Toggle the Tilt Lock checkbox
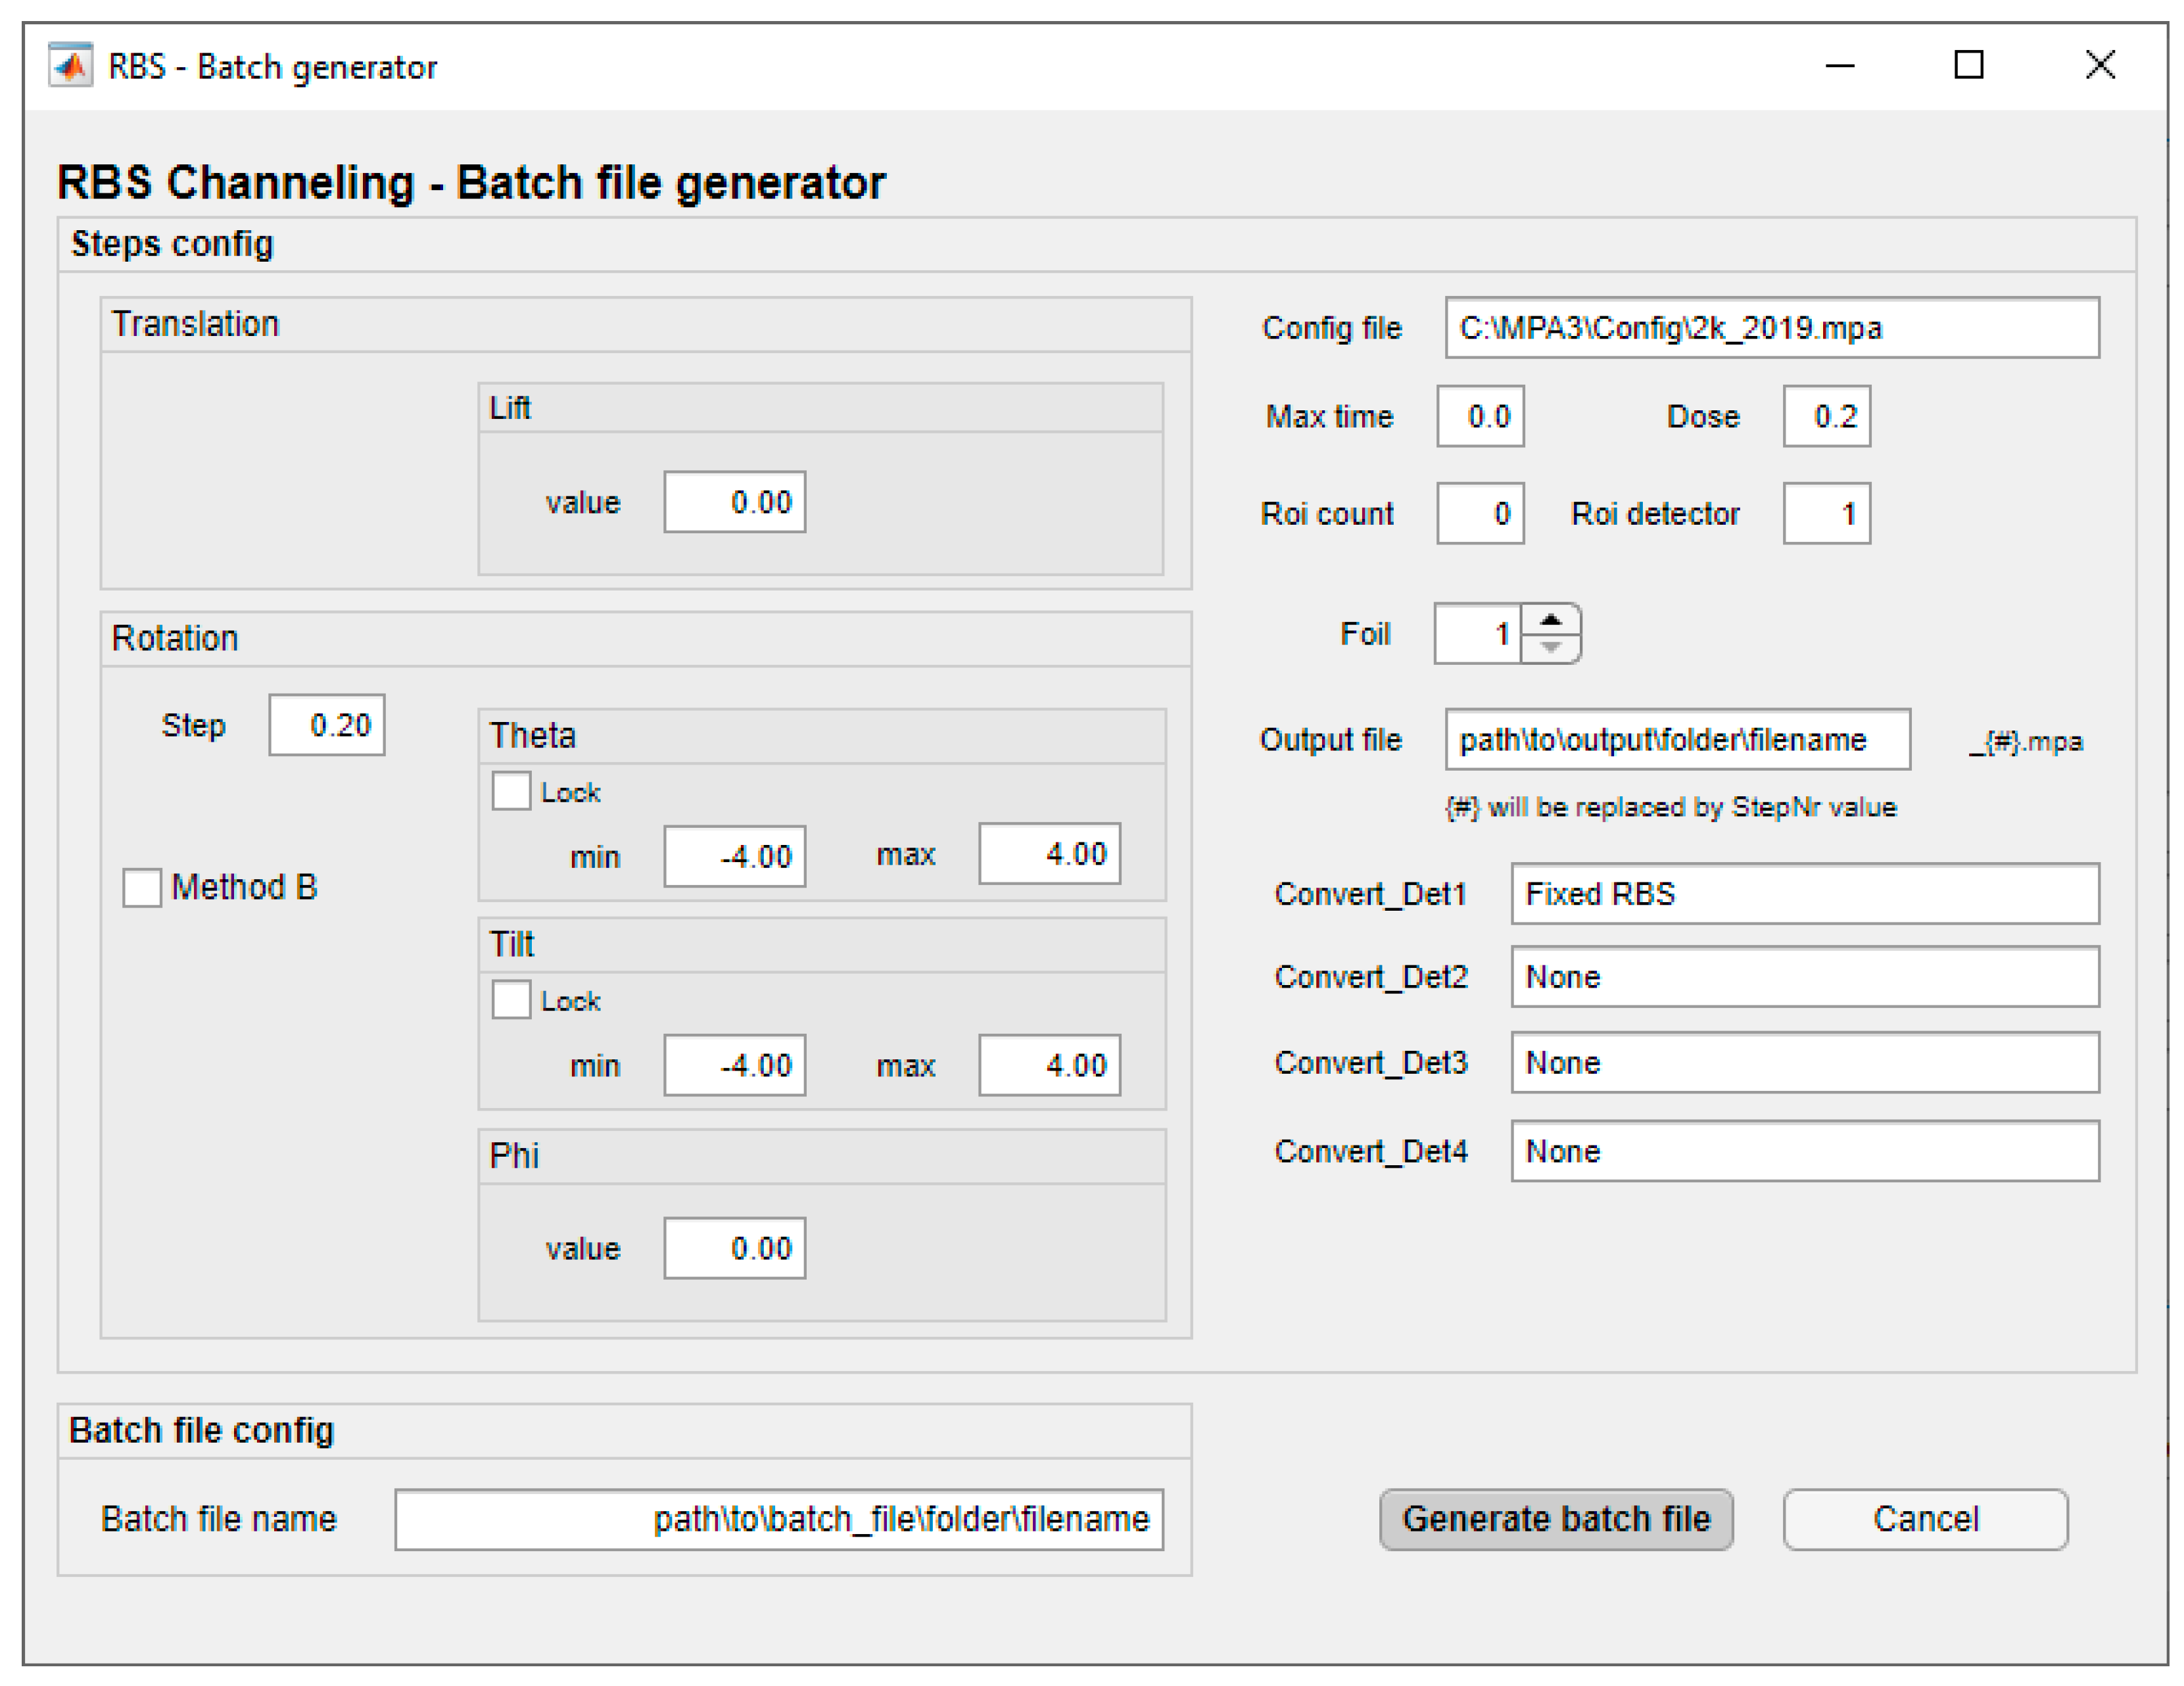 click(511, 1000)
